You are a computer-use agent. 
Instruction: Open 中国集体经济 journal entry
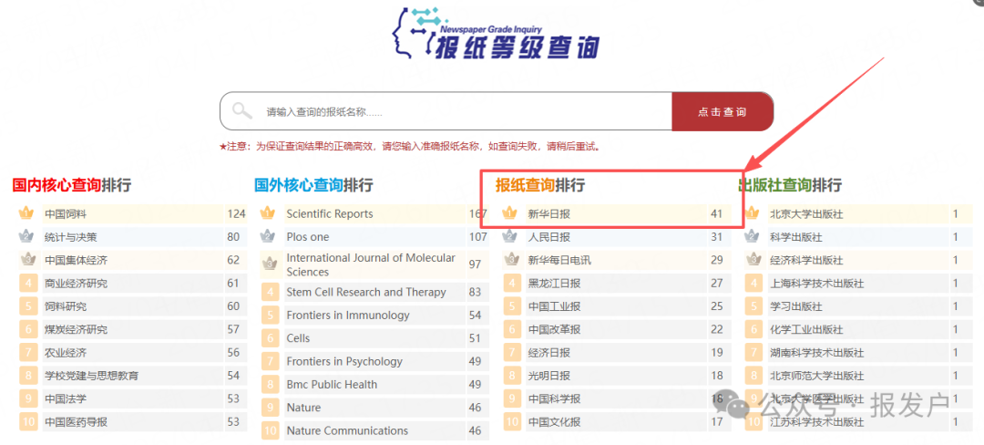76,260
